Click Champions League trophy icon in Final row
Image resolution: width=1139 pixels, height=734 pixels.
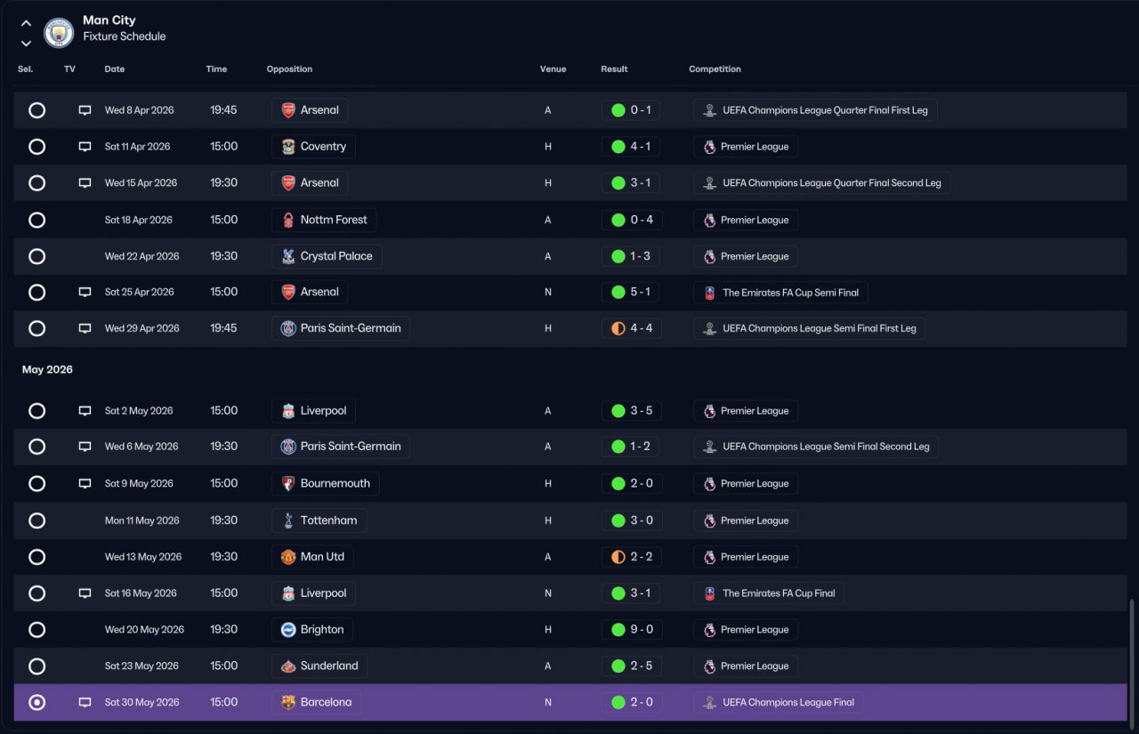[x=709, y=703]
